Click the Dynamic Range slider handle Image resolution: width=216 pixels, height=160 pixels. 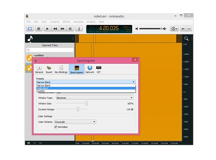click(78, 109)
